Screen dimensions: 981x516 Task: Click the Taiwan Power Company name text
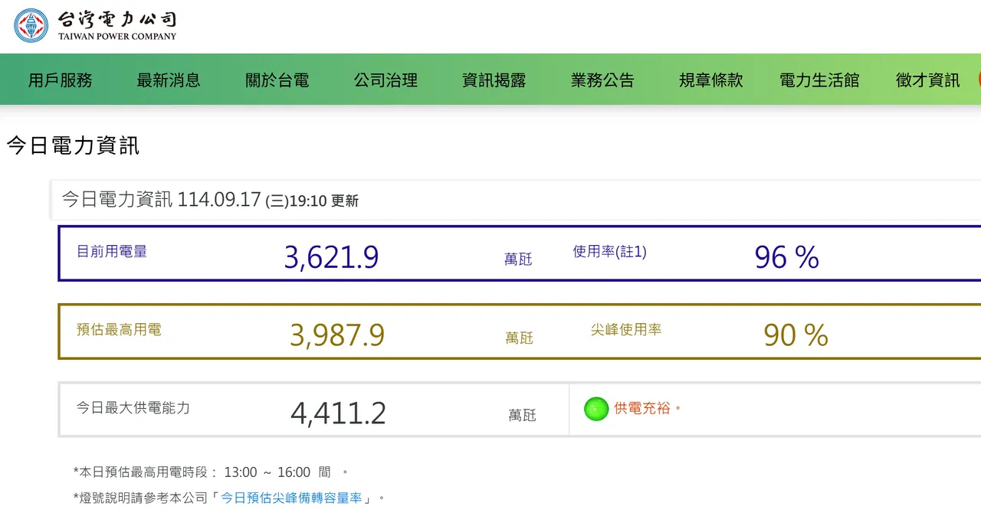(116, 25)
